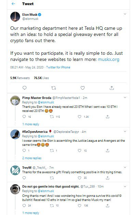132x215 pixels.
Task: Open Elon Musk's profile picture
Action: pyautogui.click(x=15, y=16)
